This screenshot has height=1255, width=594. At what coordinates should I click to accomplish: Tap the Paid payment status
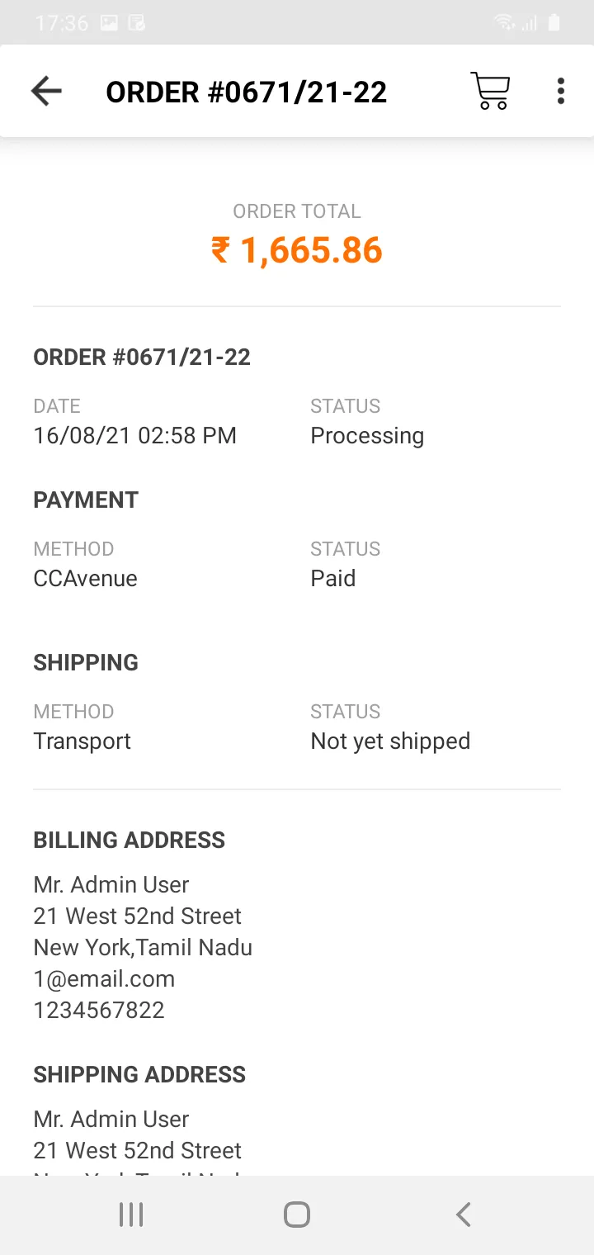click(333, 578)
